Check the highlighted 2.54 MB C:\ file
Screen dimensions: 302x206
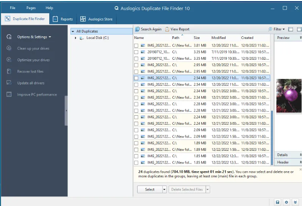(x=136, y=78)
